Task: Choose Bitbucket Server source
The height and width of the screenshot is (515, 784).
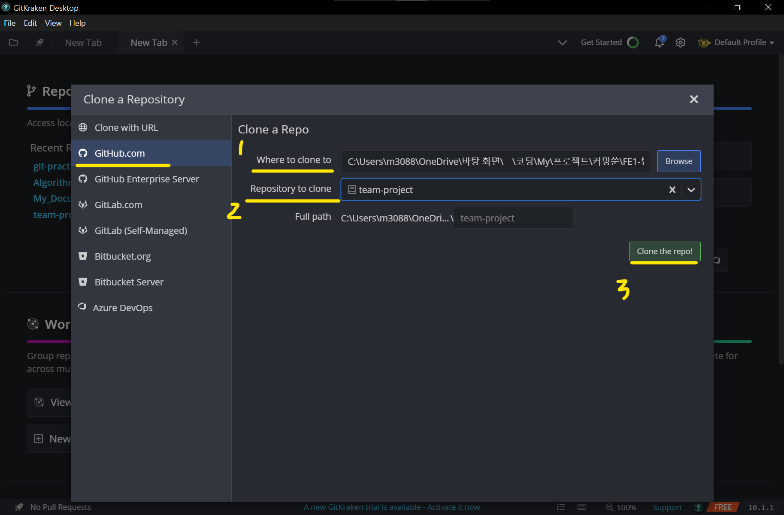Action: pyautogui.click(x=151, y=282)
